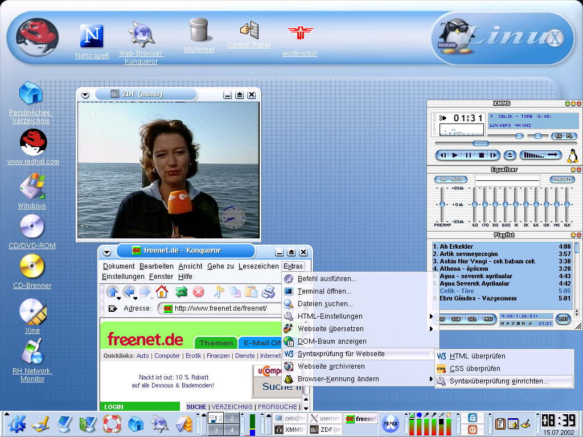The height and width of the screenshot is (437, 583).
Task: Click Konqueror's Print toolbar icon
Action: [x=268, y=292]
